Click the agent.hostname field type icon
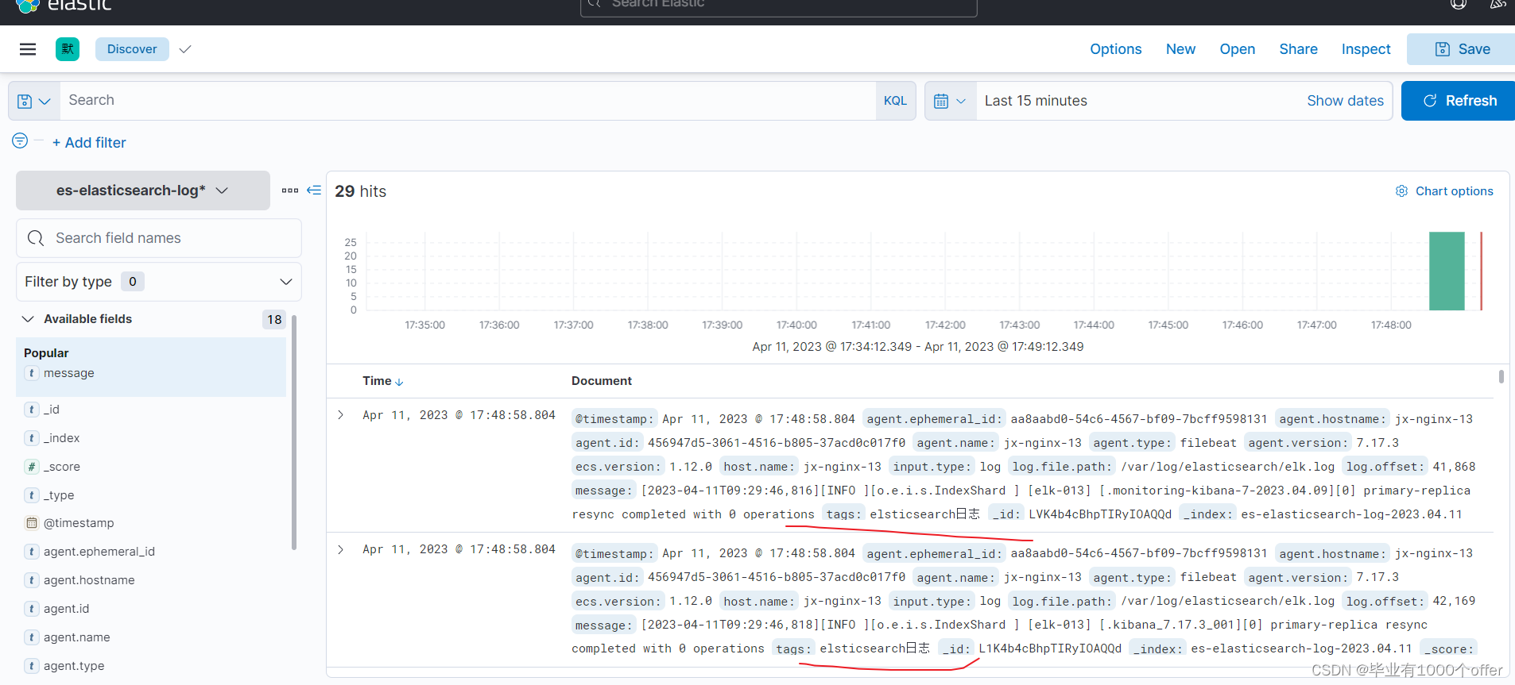The image size is (1515, 685). tap(32, 580)
